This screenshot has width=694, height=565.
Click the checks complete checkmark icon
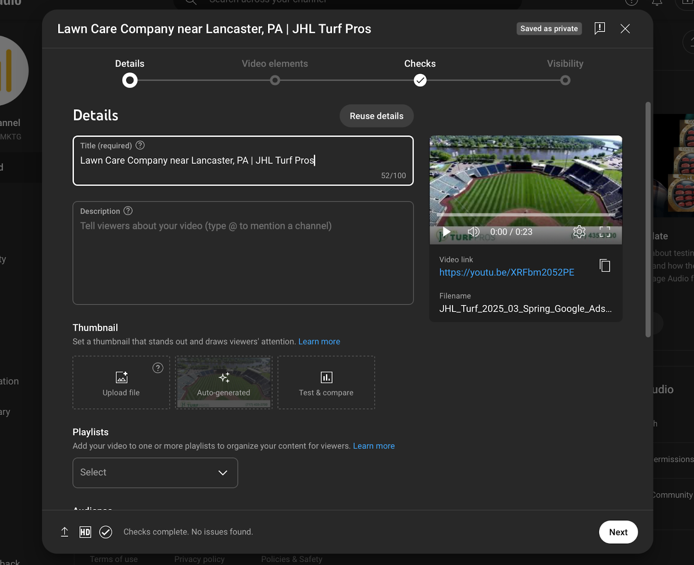tap(106, 532)
